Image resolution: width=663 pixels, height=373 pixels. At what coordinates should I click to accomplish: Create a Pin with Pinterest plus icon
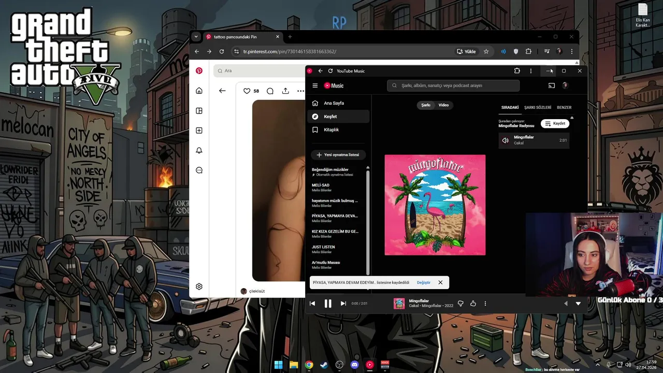tap(199, 131)
